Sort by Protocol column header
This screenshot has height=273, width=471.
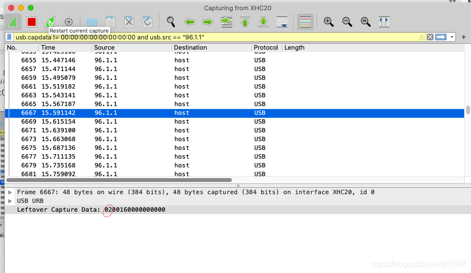(267, 48)
